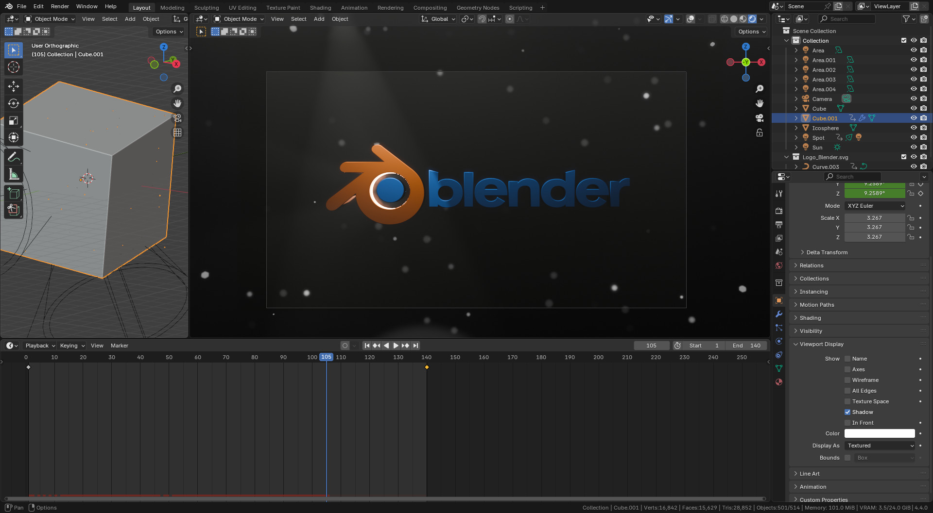Uncheck Logo_Blender.svg collection checkbox

pos(904,157)
